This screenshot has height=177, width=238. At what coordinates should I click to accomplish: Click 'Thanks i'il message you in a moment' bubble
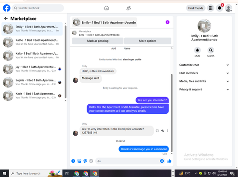(144, 149)
